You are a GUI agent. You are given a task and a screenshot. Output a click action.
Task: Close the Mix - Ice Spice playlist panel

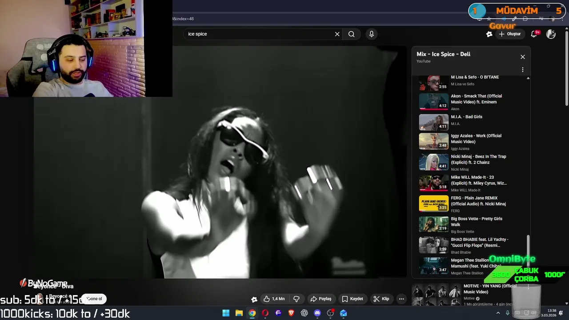point(523,57)
